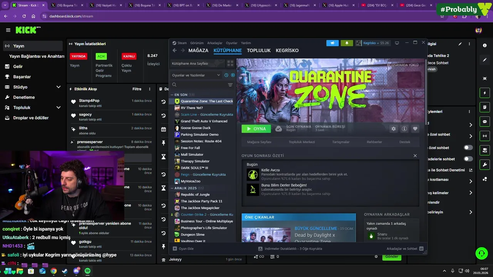Click the library search field
Image resolution: width=493 pixels, height=277 pixels.
coord(198,85)
